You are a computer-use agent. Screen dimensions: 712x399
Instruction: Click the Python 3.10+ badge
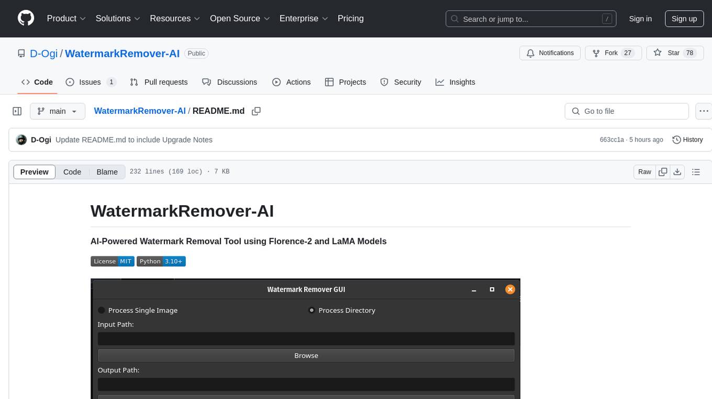point(161,261)
